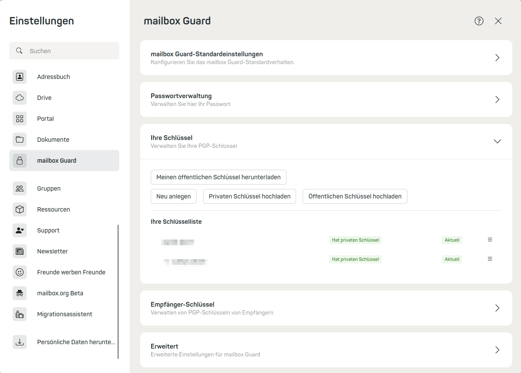Image resolution: width=521 pixels, height=373 pixels.
Task: Collapse Ihre Schlüssel section chevron
Action: coord(497,141)
